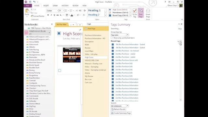Toggle italic formatting

[x=51, y=15]
